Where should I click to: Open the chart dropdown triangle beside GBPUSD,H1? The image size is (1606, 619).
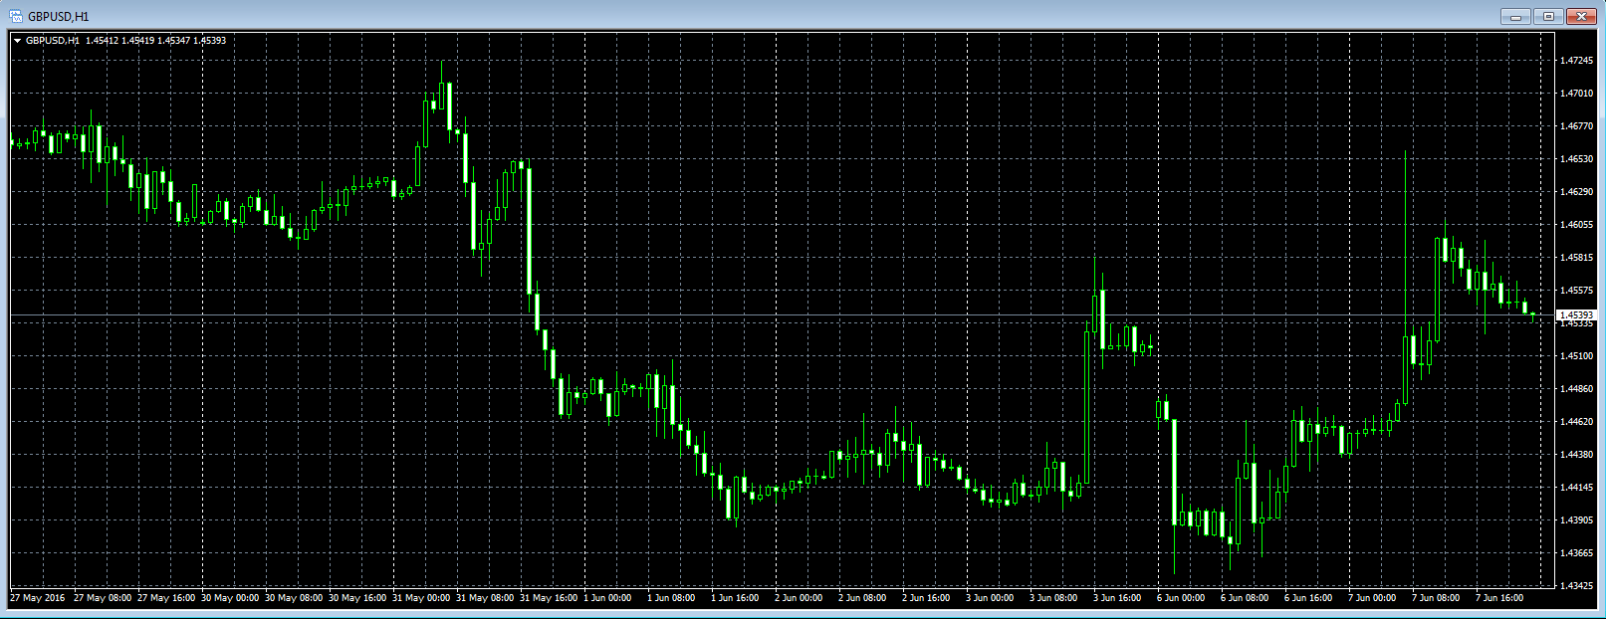pos(18,41)
